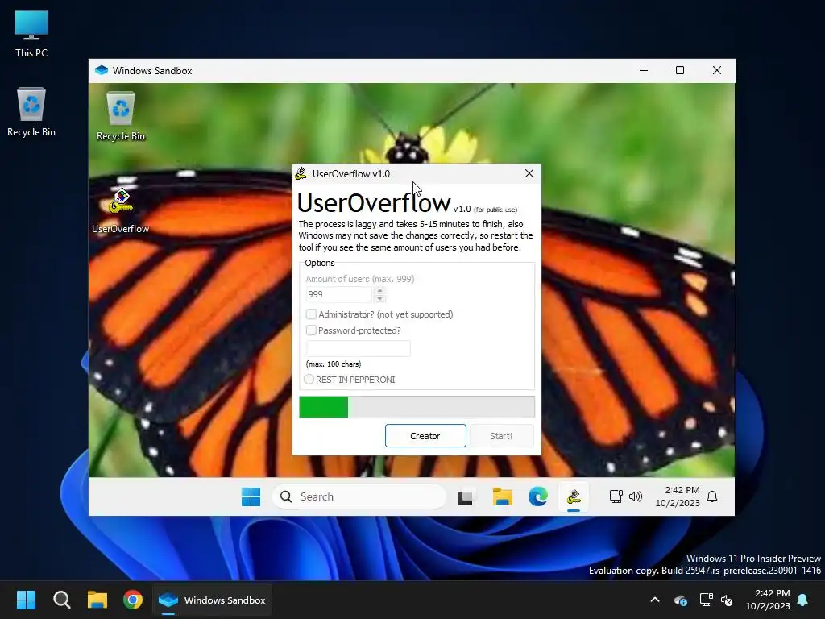The width and height of the screenshot is (825, 619).
Task: Toggle the Administrator? checkbox
Action: (311, 314)
